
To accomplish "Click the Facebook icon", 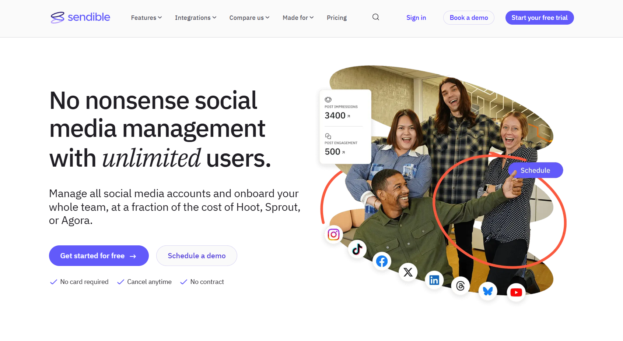I will click(382, 261).
